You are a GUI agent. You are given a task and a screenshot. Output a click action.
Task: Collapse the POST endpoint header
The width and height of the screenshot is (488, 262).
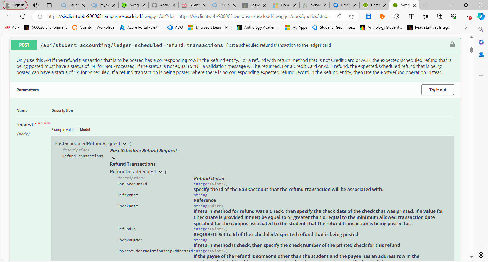[235, 45]
